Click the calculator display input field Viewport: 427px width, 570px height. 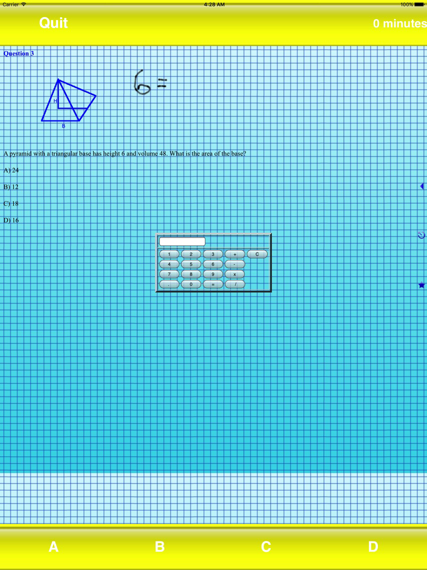[182, 241]
